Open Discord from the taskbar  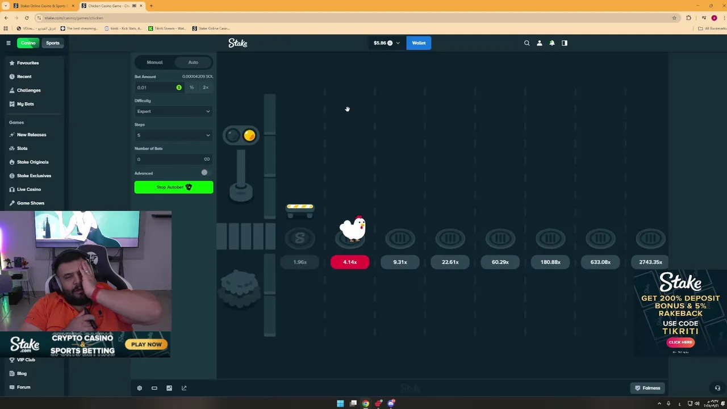pyautogui.click(x=391, y=403)
